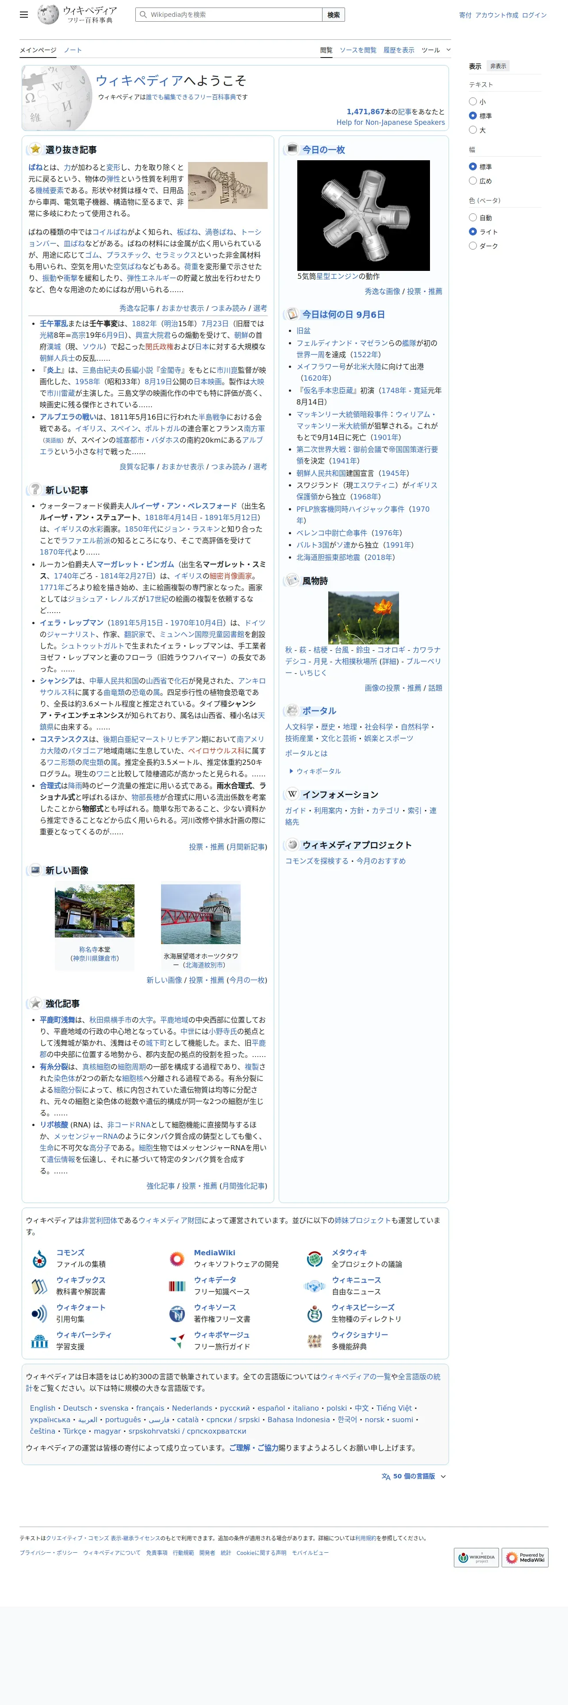Select the 小 text size option

473,101
